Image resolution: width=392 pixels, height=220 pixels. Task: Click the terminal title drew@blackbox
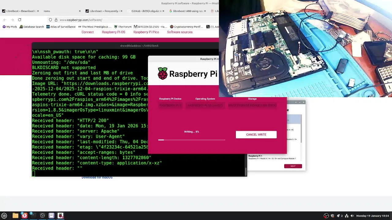[139, 46]
